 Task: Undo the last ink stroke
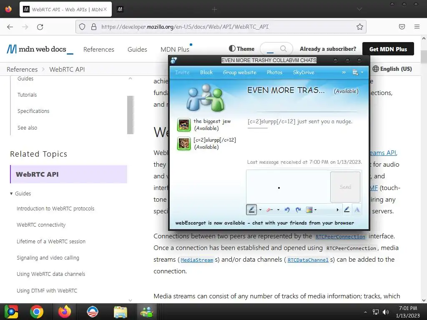(x=287, y=210)
